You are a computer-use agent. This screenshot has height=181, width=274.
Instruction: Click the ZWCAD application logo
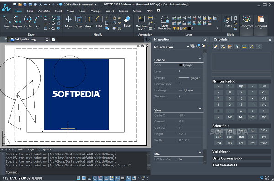pos(6,8)
